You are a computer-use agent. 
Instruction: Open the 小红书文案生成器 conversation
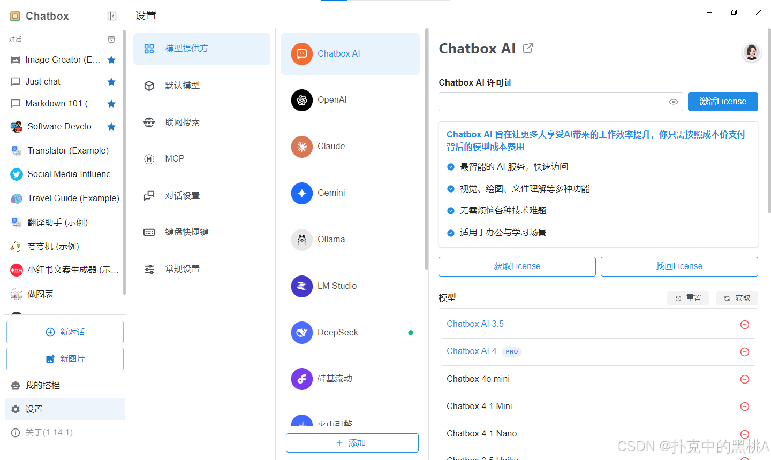point(64,270)
